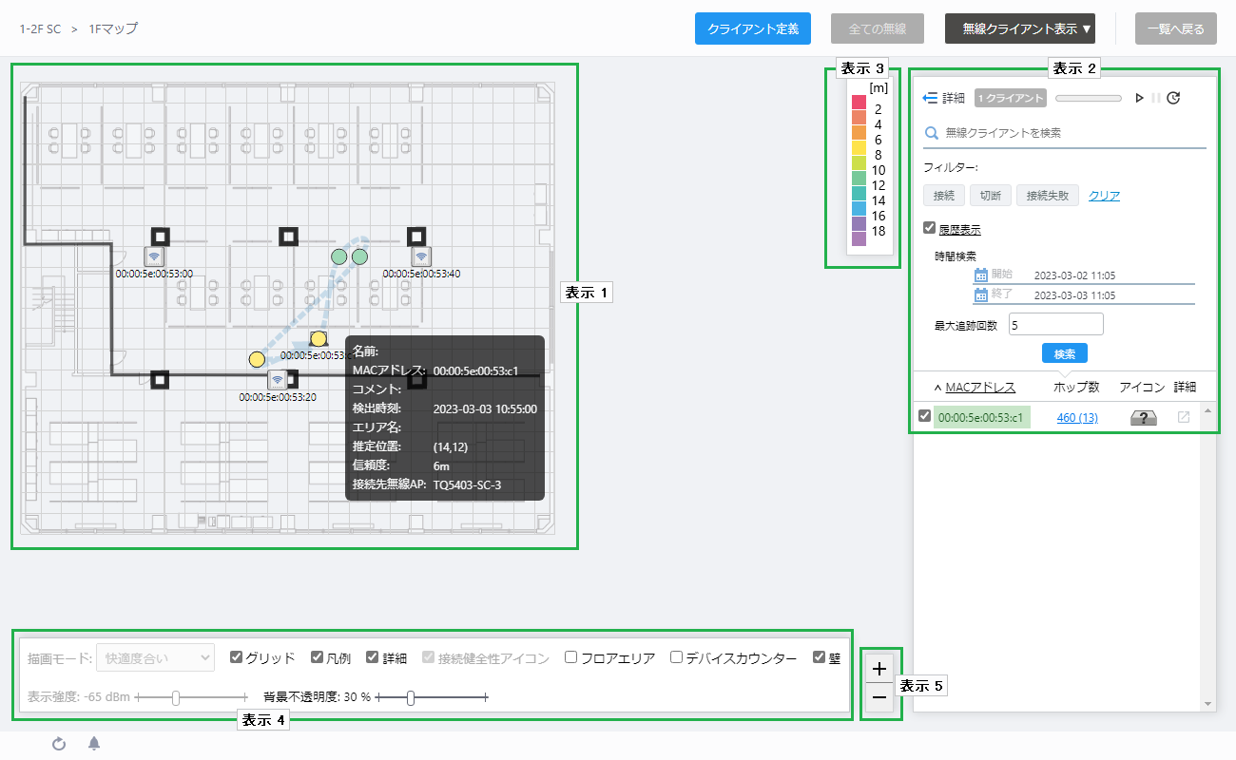Image resolution: width=1236 pixels, height=760 pixels.
Task: Collapse the 詳細 panel with the back-arrow icon
Action: click(x=931, y=98)
